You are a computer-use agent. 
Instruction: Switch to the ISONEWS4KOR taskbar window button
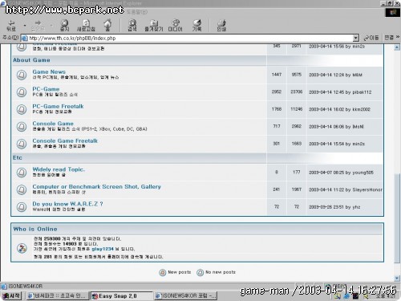point(186,296)
